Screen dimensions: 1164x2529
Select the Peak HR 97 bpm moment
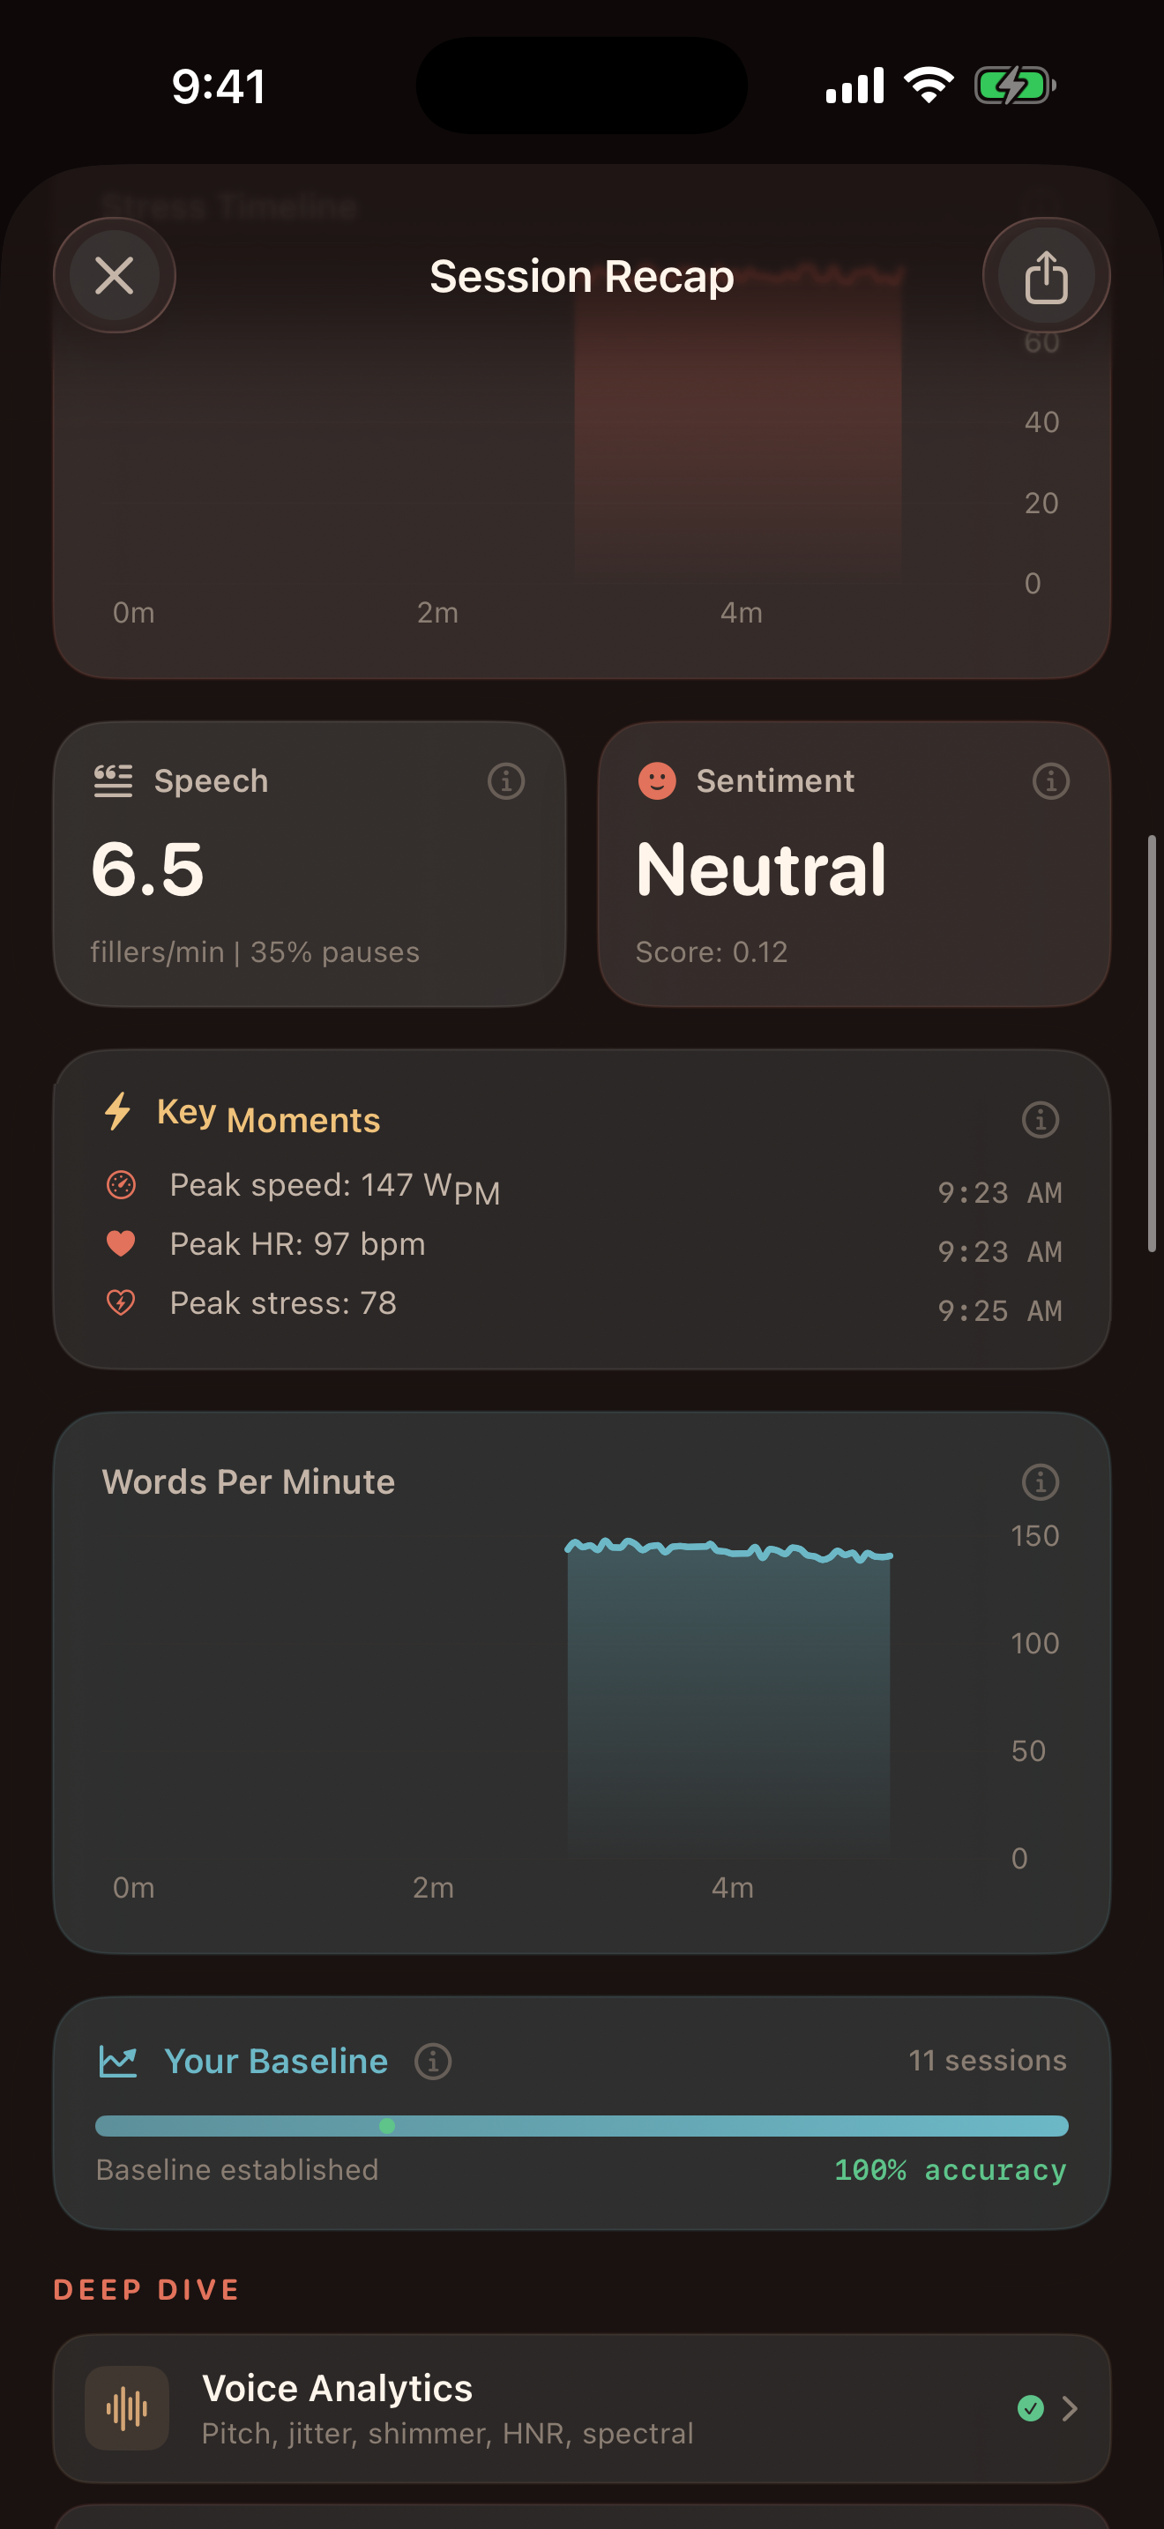coord(296,1245)
